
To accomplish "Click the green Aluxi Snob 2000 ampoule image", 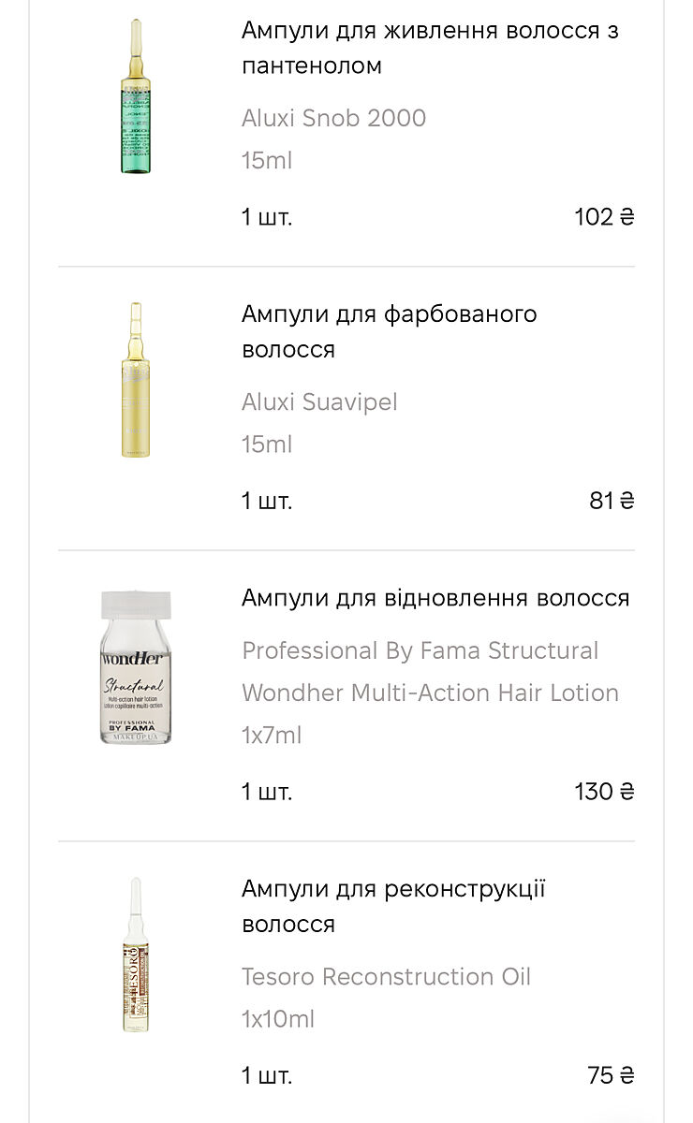I will tap(137, 96).
